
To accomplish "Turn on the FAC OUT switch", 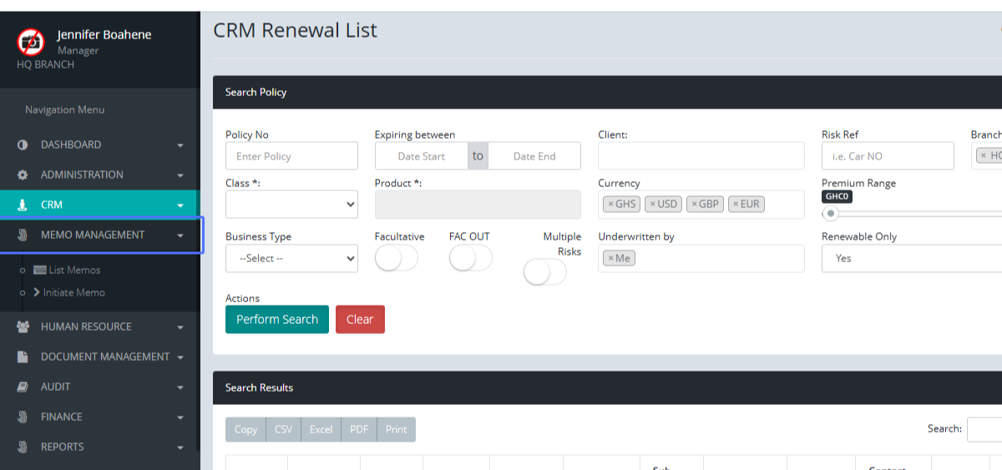I will point(470,259).
